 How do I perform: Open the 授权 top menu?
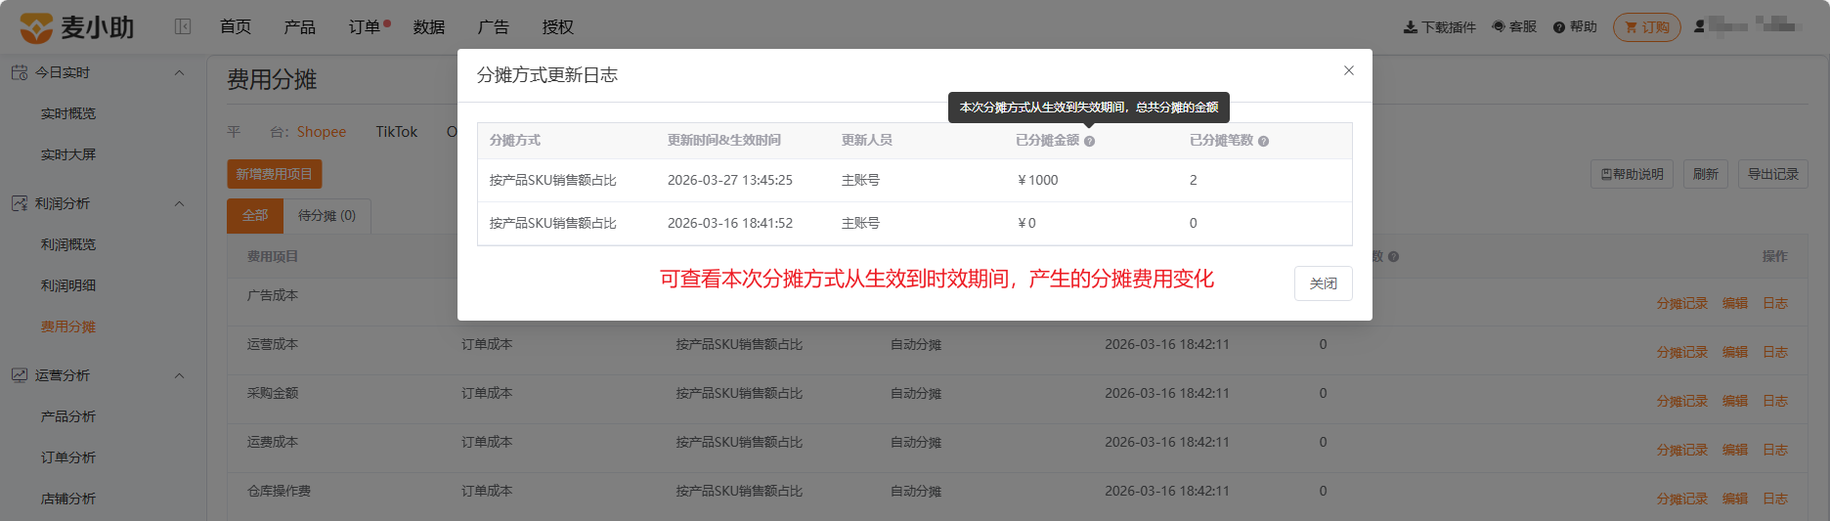[x=558, y=27]
